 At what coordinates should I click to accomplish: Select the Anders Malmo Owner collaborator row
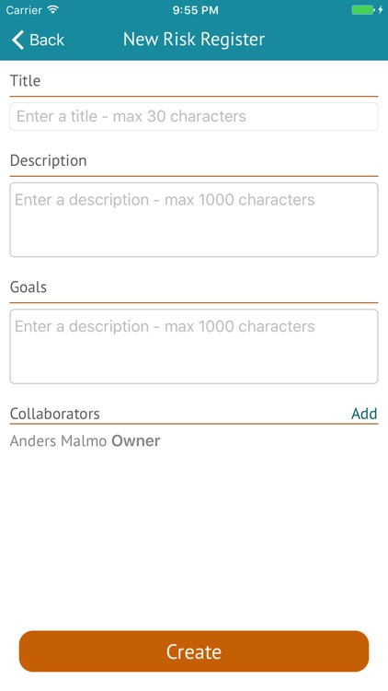194,440
